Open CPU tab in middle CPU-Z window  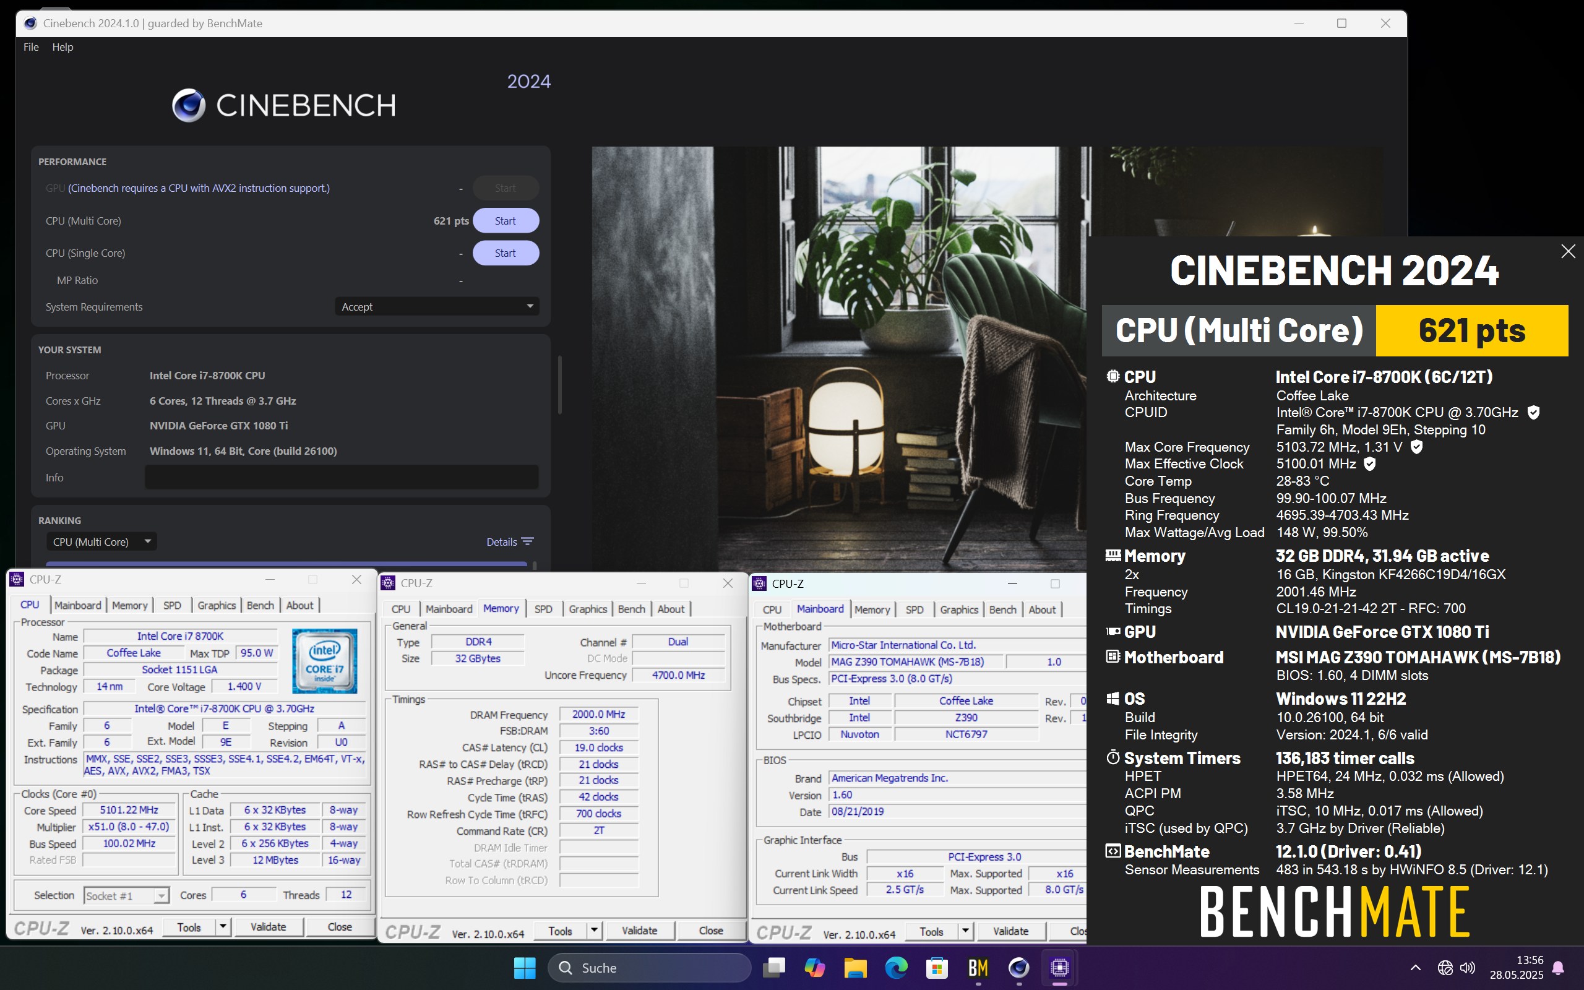point(400,609)
